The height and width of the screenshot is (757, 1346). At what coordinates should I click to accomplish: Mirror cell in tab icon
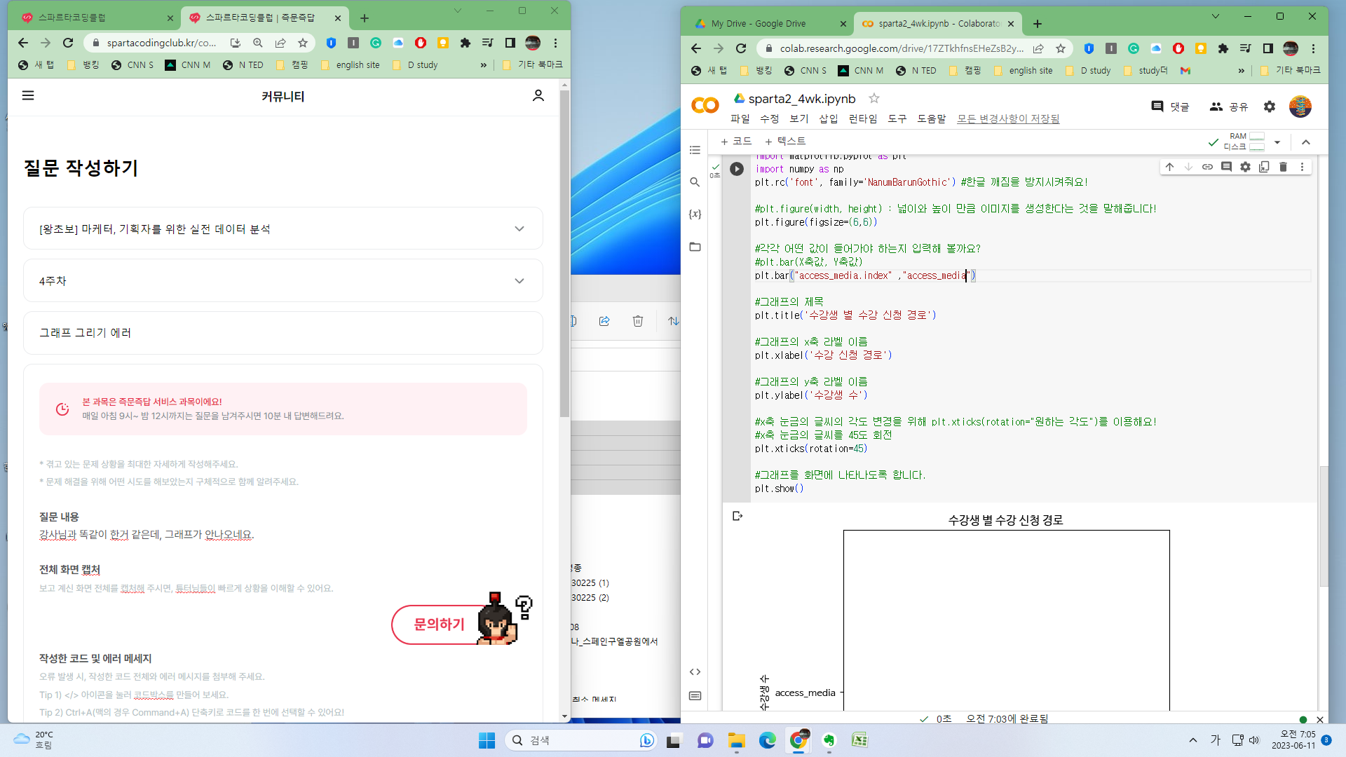(x=1264, y=167)
